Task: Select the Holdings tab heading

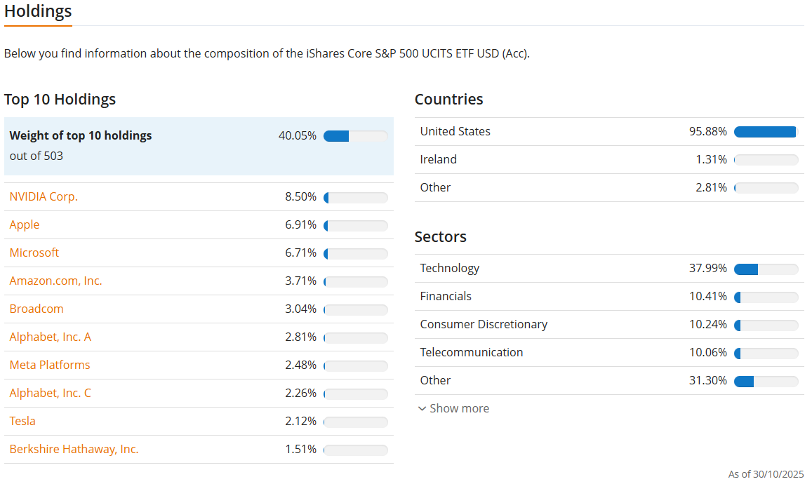Action: click(x=38, y=11)
